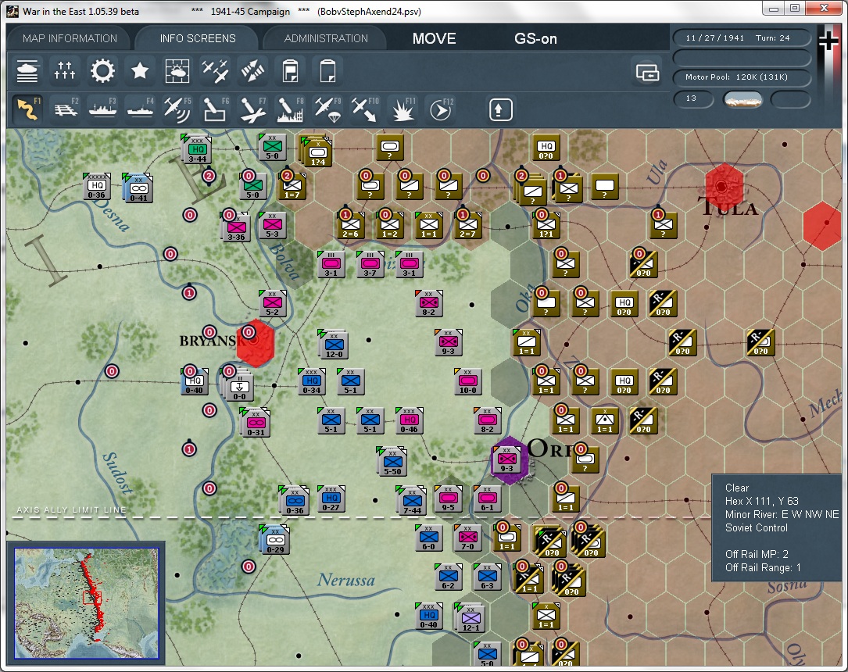The width and height of the screenshot is (848, 672).
Task: Open the MAP INFORMATION tab
Action: [70, 38]
